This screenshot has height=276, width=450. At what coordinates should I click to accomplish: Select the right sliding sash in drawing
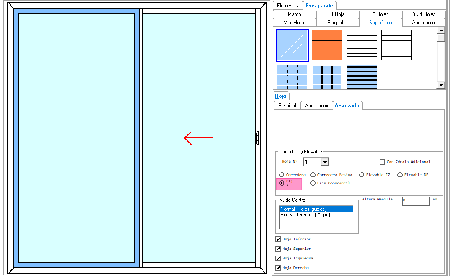pos(199,138)
